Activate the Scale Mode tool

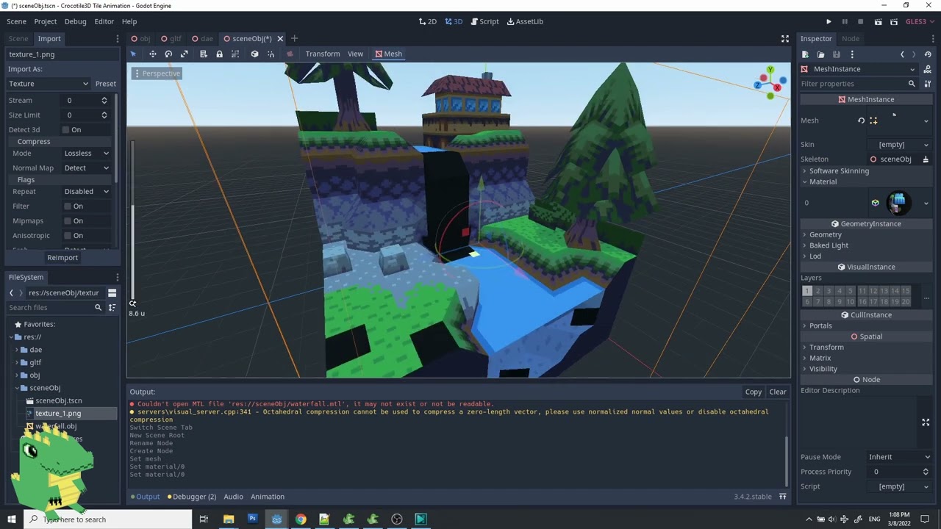185,54
